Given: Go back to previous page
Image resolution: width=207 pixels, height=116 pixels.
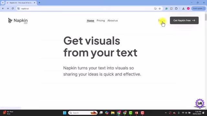Looking at the screenshot, I should [3, 9].
